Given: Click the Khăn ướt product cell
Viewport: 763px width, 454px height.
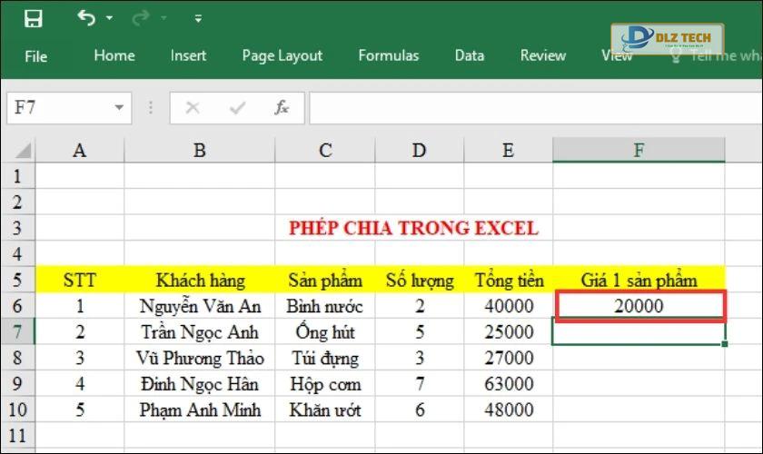Looking at the screenshot, I should tap(325, 410).
